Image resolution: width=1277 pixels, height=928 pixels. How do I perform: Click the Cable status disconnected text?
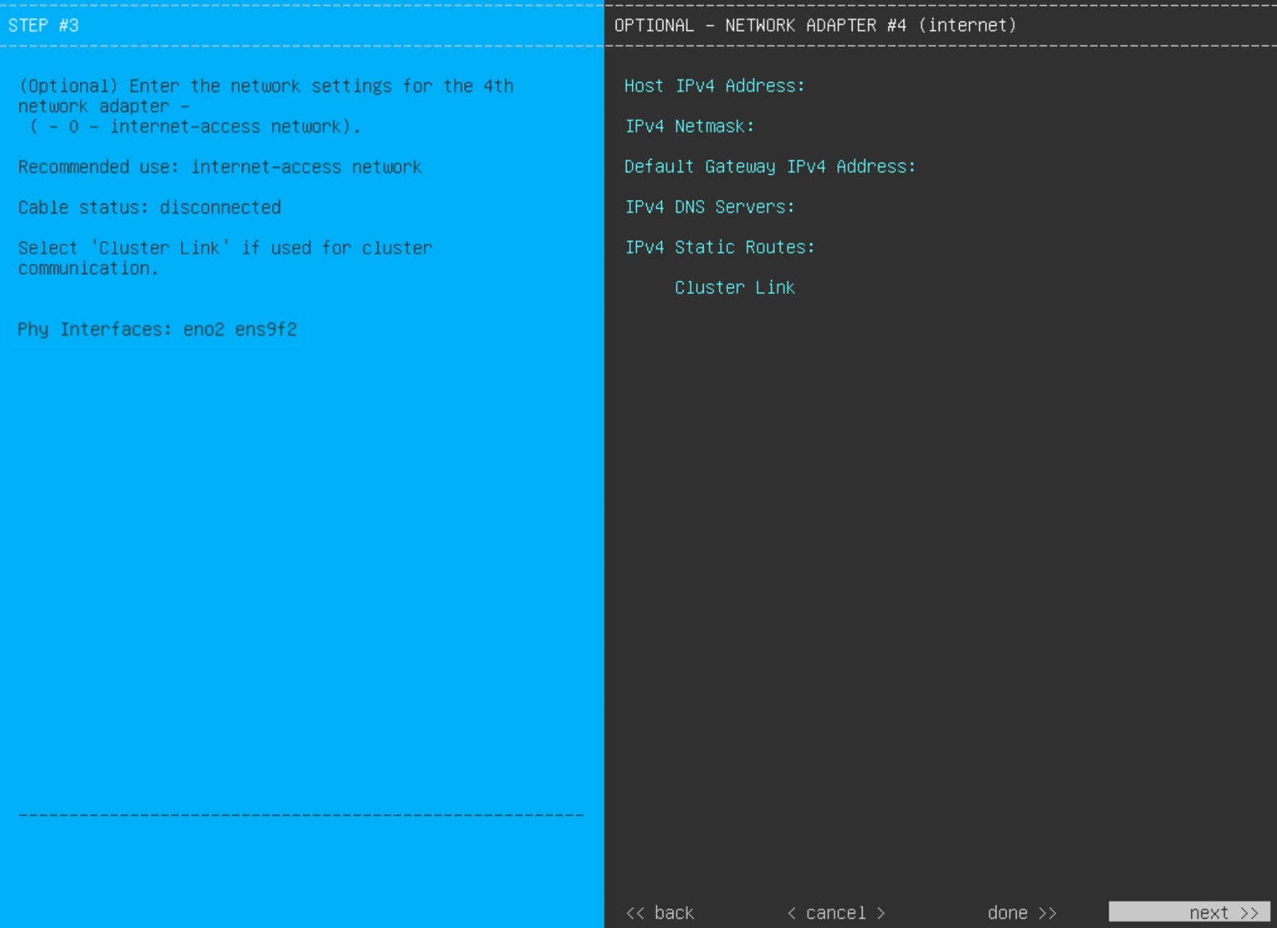coord(149,207)
